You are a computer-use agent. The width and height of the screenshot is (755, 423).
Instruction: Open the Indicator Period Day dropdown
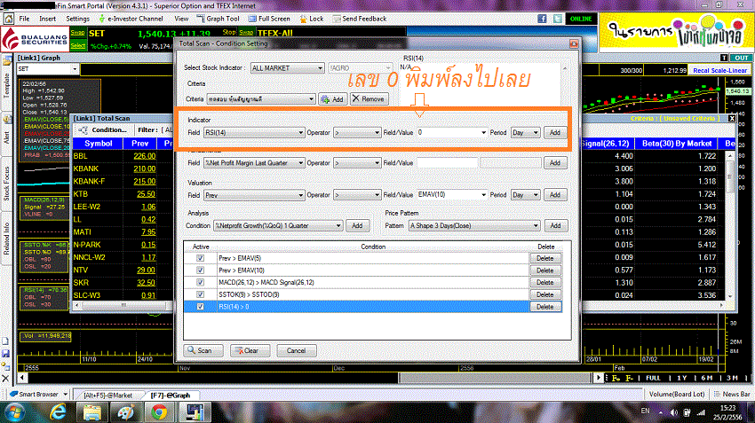(525, 133)
